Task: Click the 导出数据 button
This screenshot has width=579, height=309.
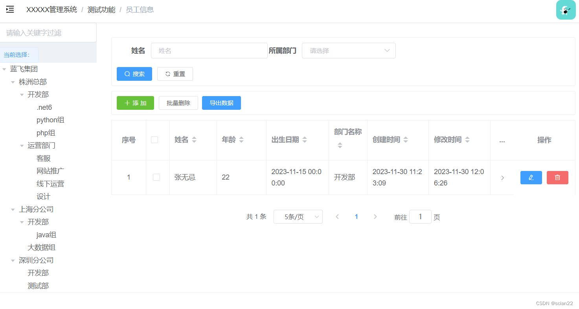Action: point(221,103)
